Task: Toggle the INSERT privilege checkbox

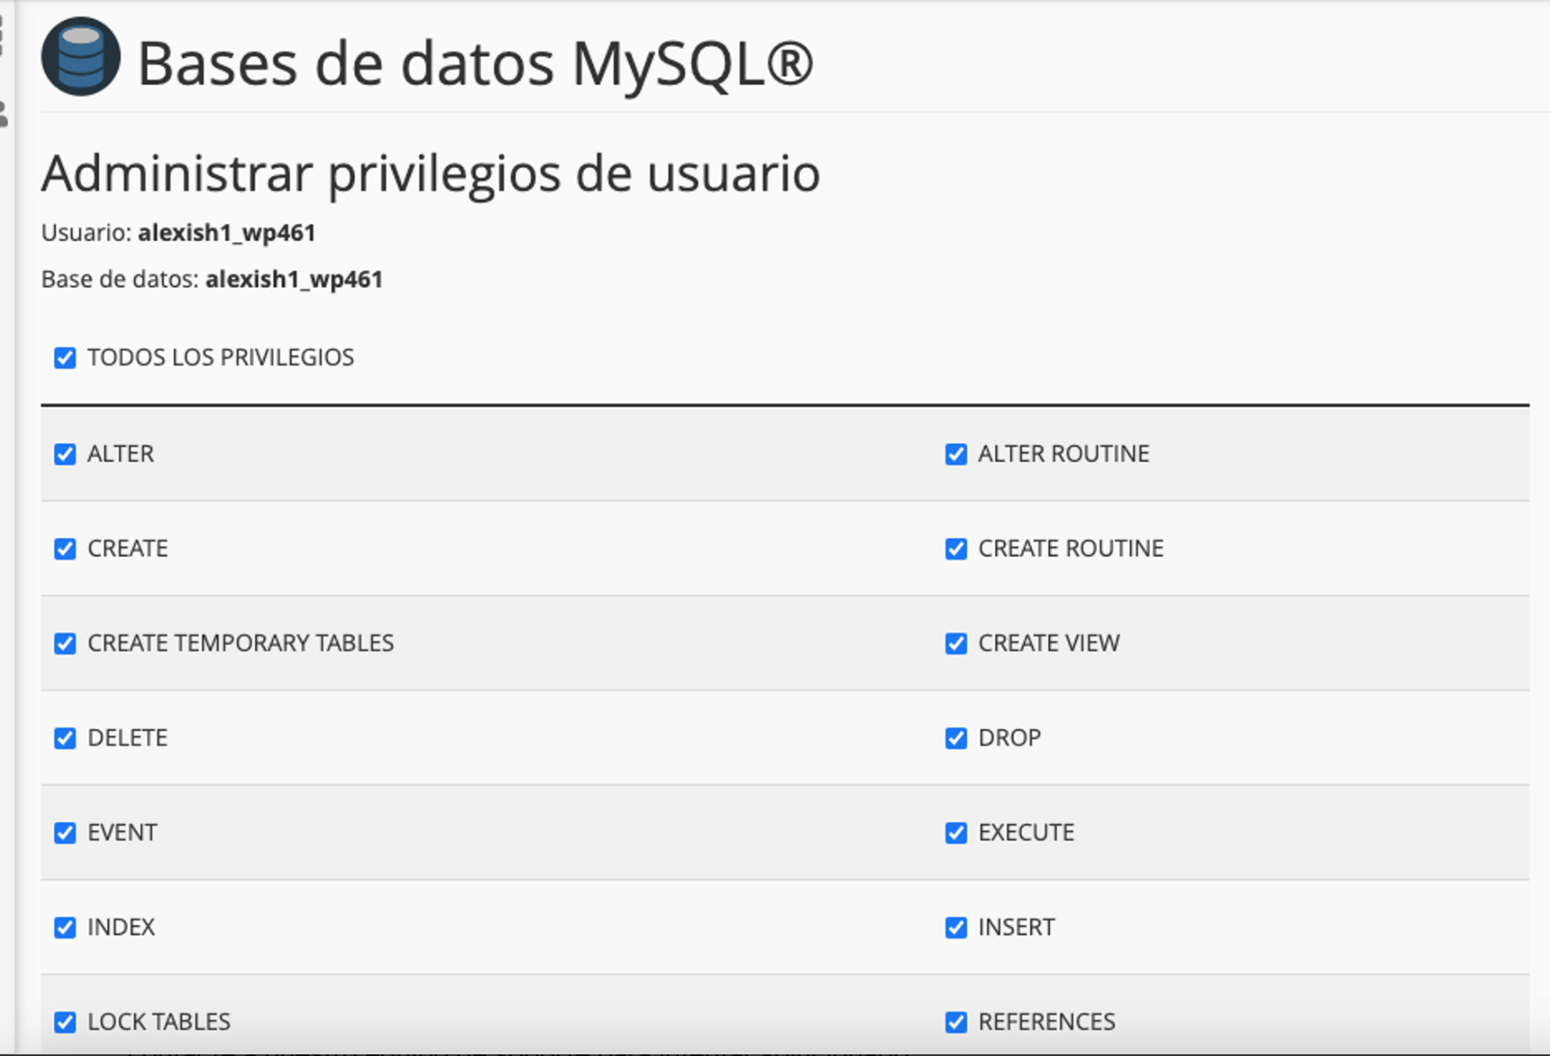Action: (x=956, y=927)
